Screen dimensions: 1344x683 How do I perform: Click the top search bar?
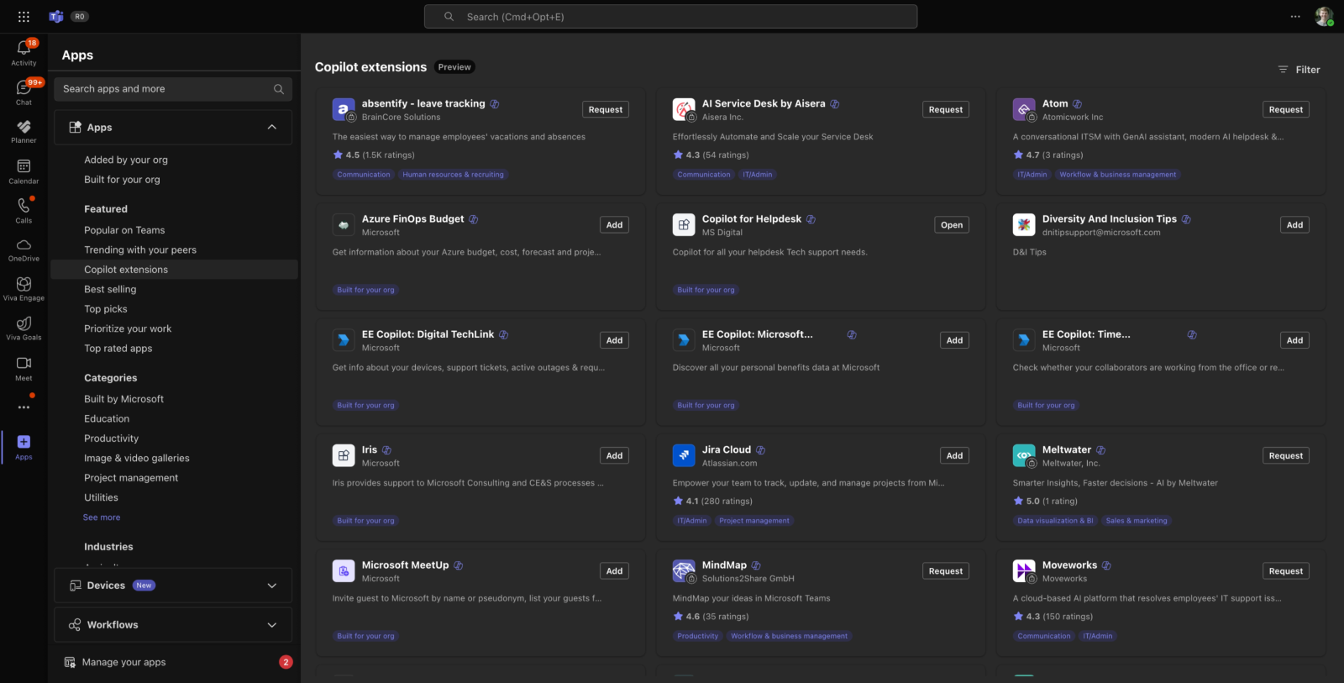pos(670,17)
